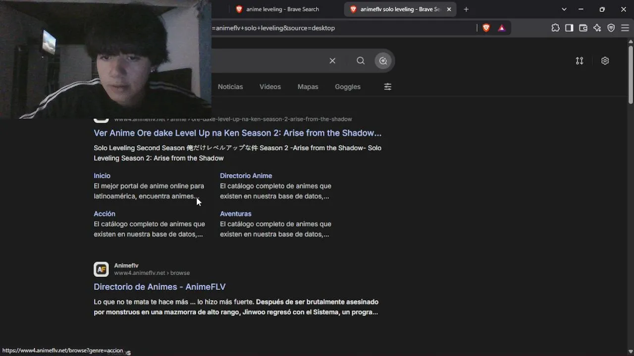The height and width of the screenshot is (356, 634).
Task: Click the description under Acción
Action: click(x=150, y=229)
